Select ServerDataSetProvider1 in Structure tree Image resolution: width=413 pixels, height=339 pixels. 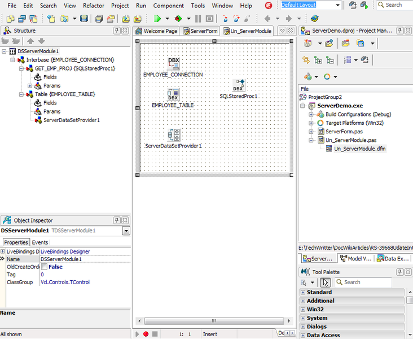click(x=72, y=120)
